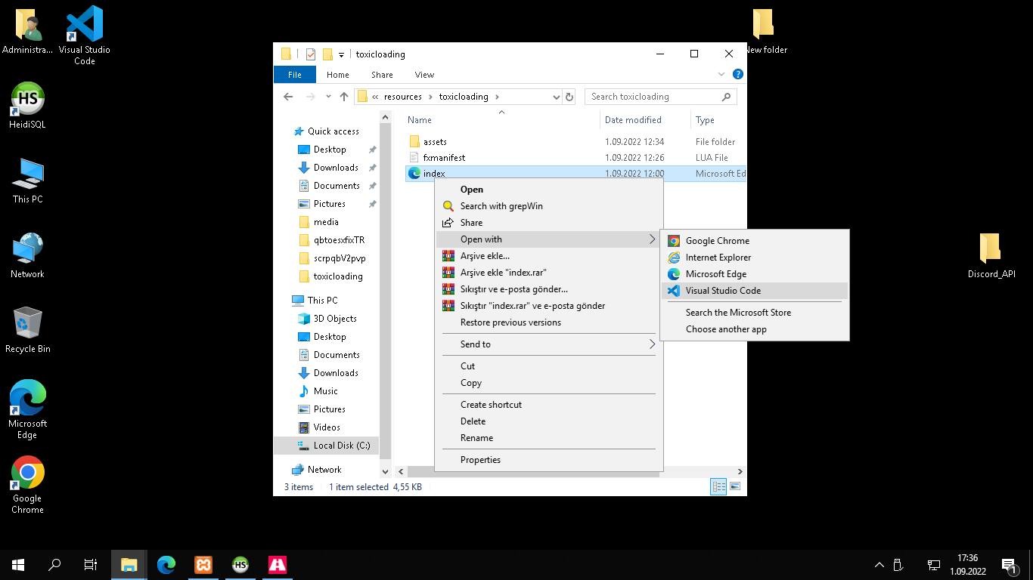Open Customize Quick Access Toolbar dropdown
1033x580 pixels.
[x=341, y=54]
